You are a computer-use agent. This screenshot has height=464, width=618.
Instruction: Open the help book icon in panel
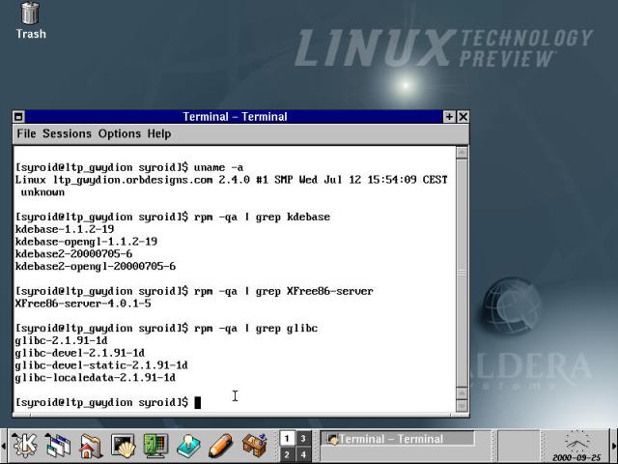coord(188,446)
